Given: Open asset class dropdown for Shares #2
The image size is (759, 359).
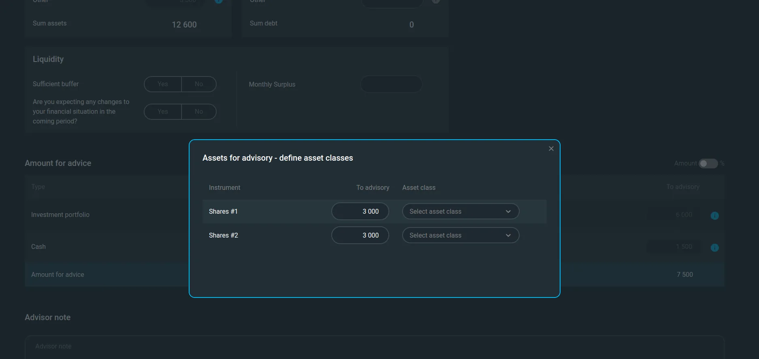Looking at the screenshot, I should coord(461,235).
